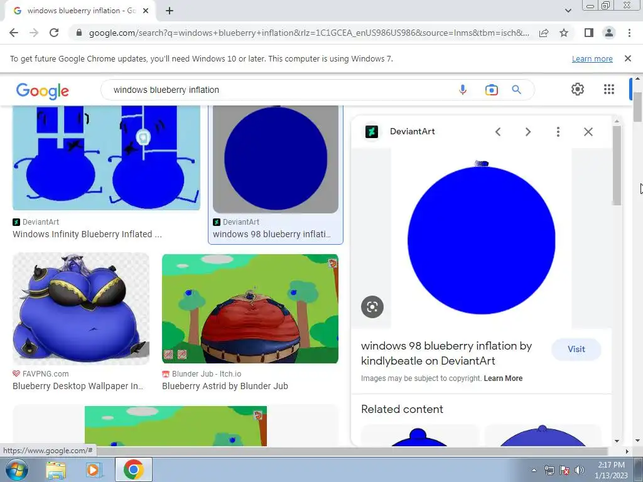Launch Windows Media Player from taskbar

(x=94, y=469)
